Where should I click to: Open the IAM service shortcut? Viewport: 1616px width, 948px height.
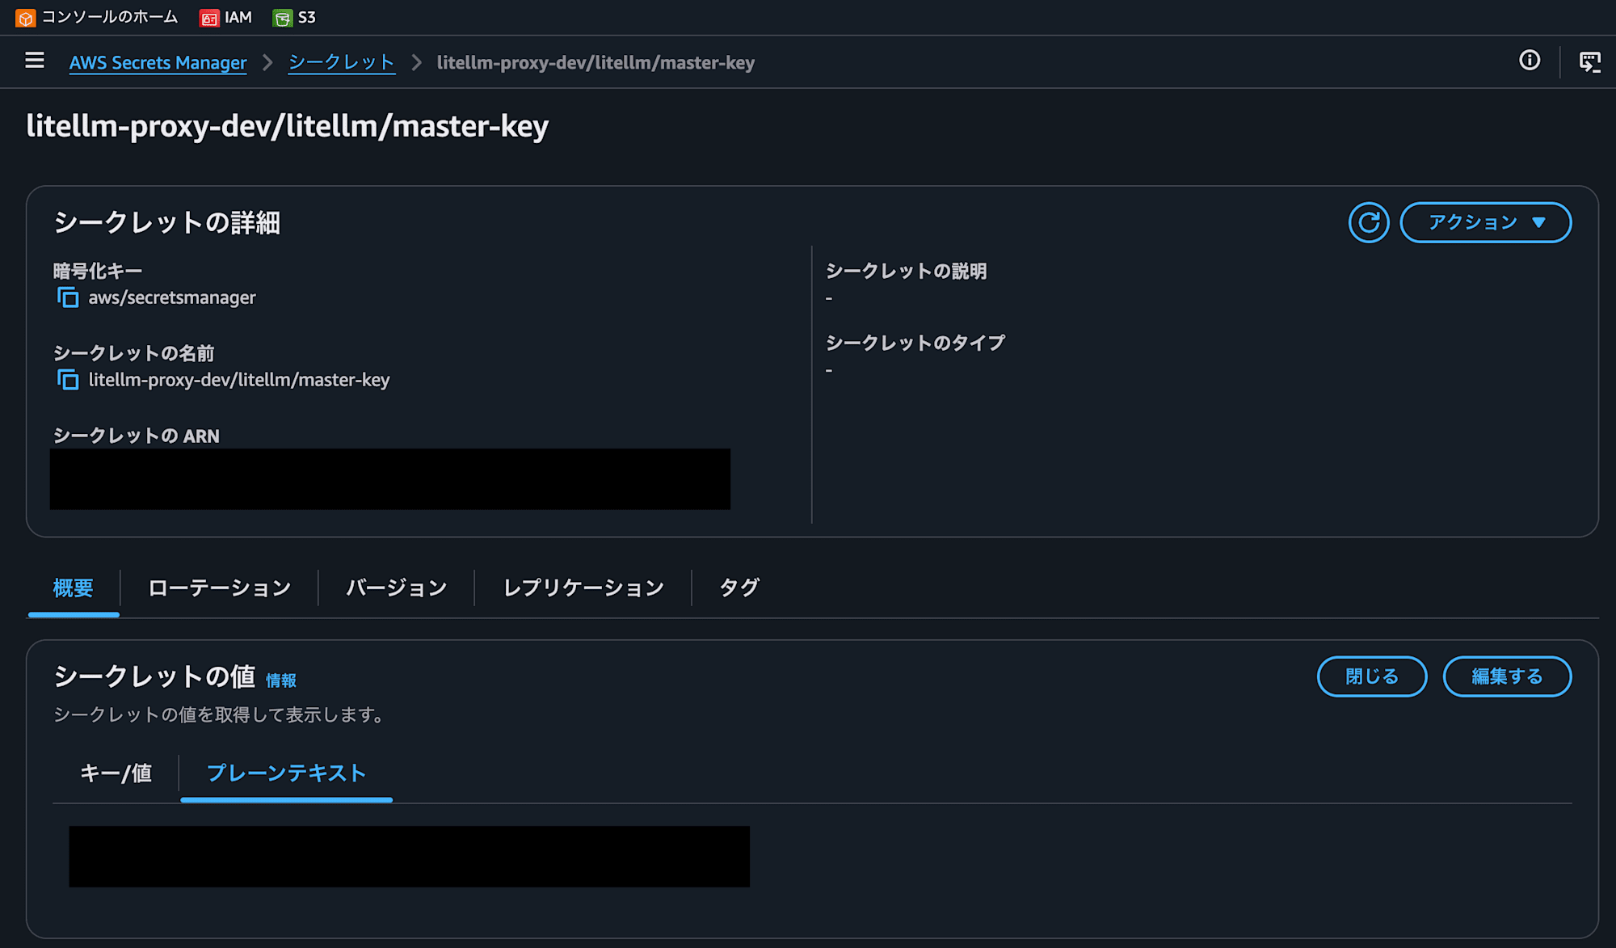click(226, 18)
